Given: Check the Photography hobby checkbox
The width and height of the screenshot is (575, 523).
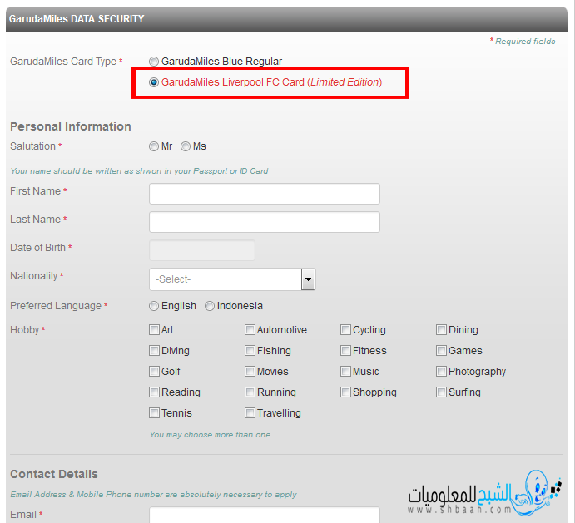Looking at the screenshot, I should coord(441,372).
